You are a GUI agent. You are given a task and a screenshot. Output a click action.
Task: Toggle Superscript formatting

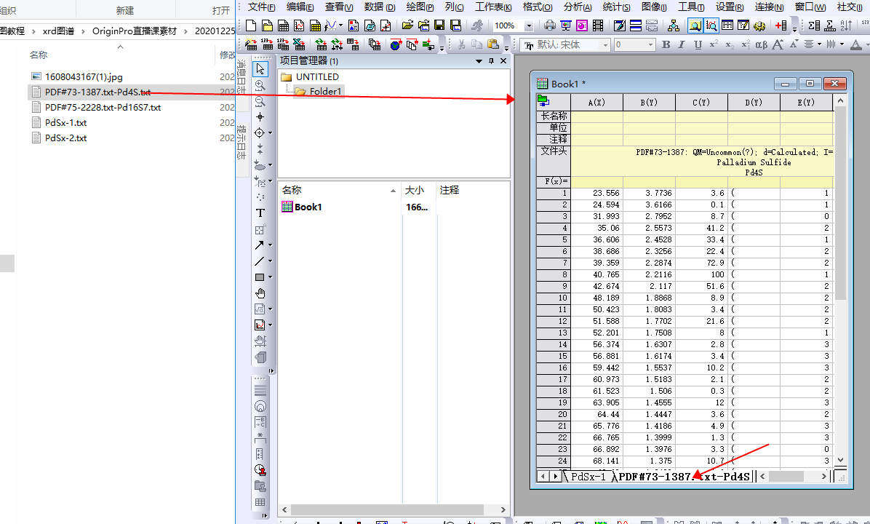click(x=714, y=44)
